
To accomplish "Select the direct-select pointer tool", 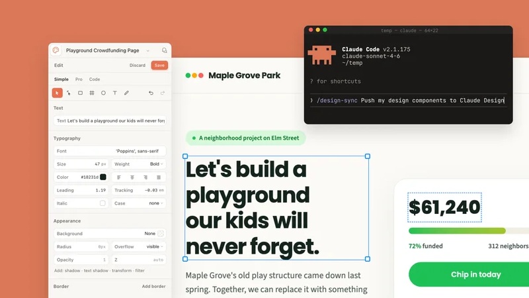I will pyautogui.click(x=69, y=93).
